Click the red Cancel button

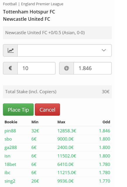click(47, 110)
